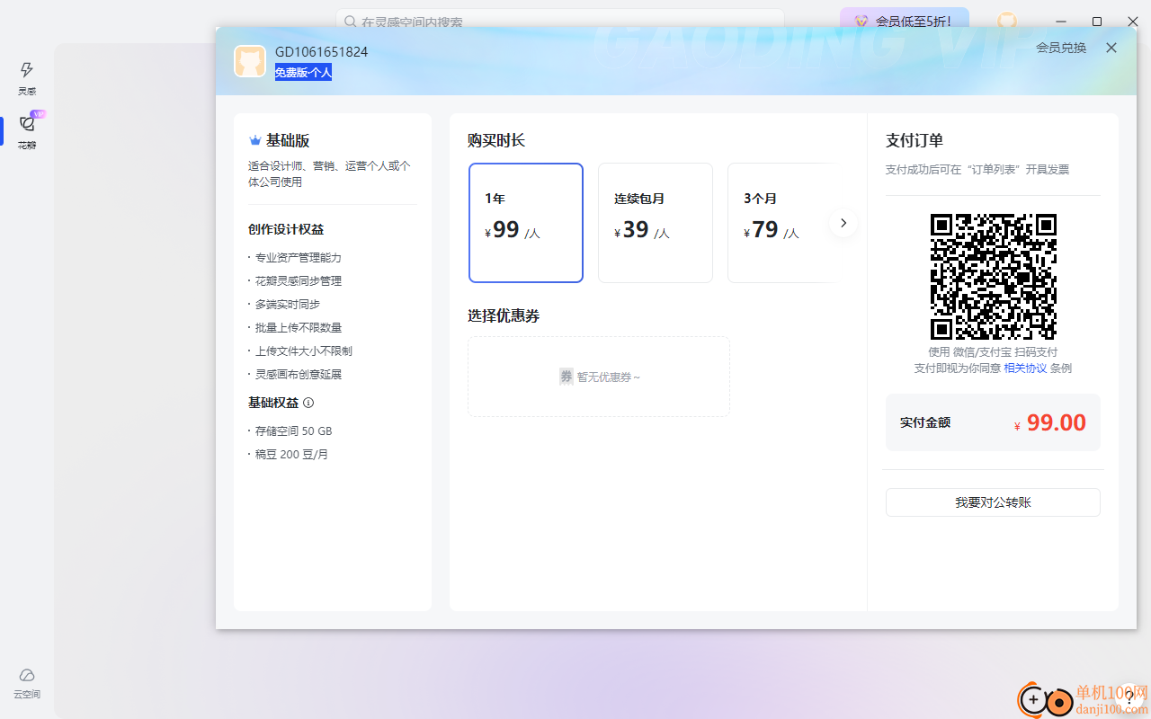Click the 基础权益 info icon
Screen dimensions: 1151x719
(308, 403)
